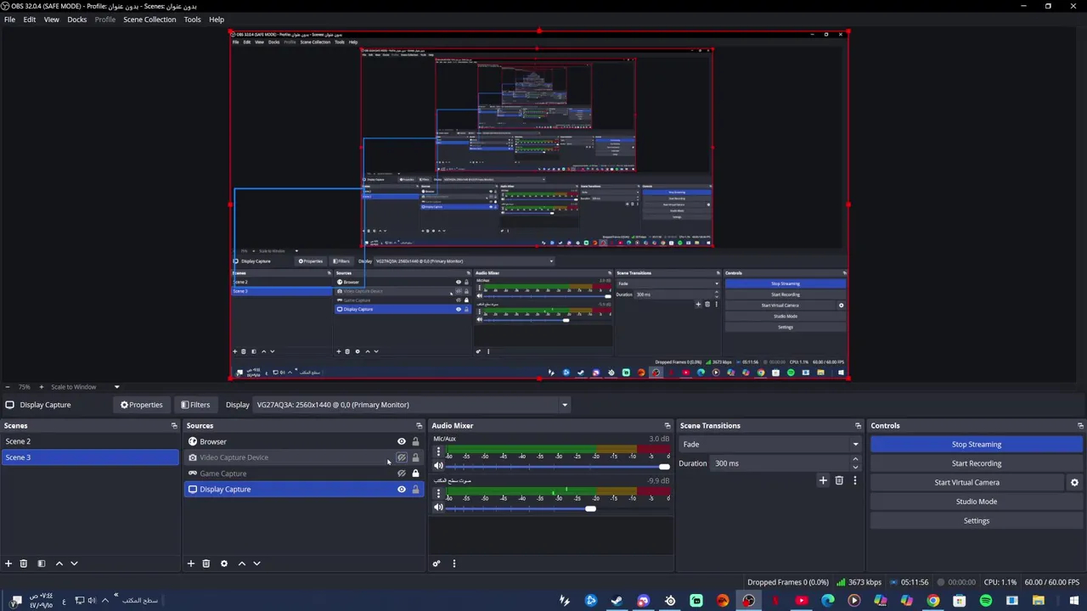This screenshot has height=611, width=1087.
Task: Undock the Scene Transitions panel
Action: [858, 426]
